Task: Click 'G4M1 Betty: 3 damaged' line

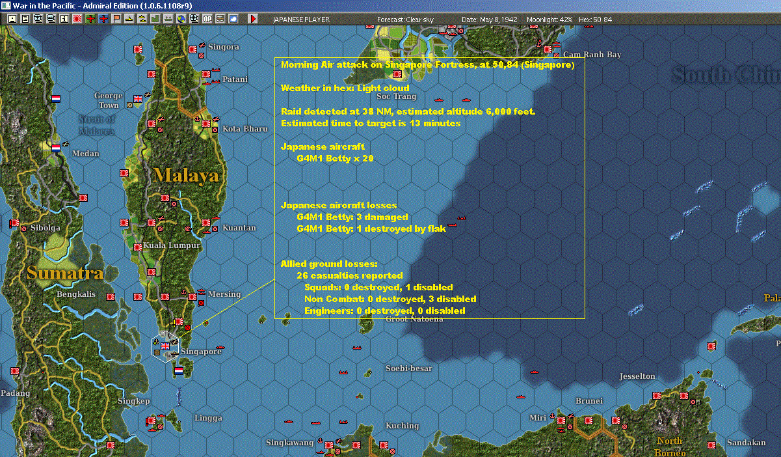Action: pyautogui.click(x=352, y=217)
